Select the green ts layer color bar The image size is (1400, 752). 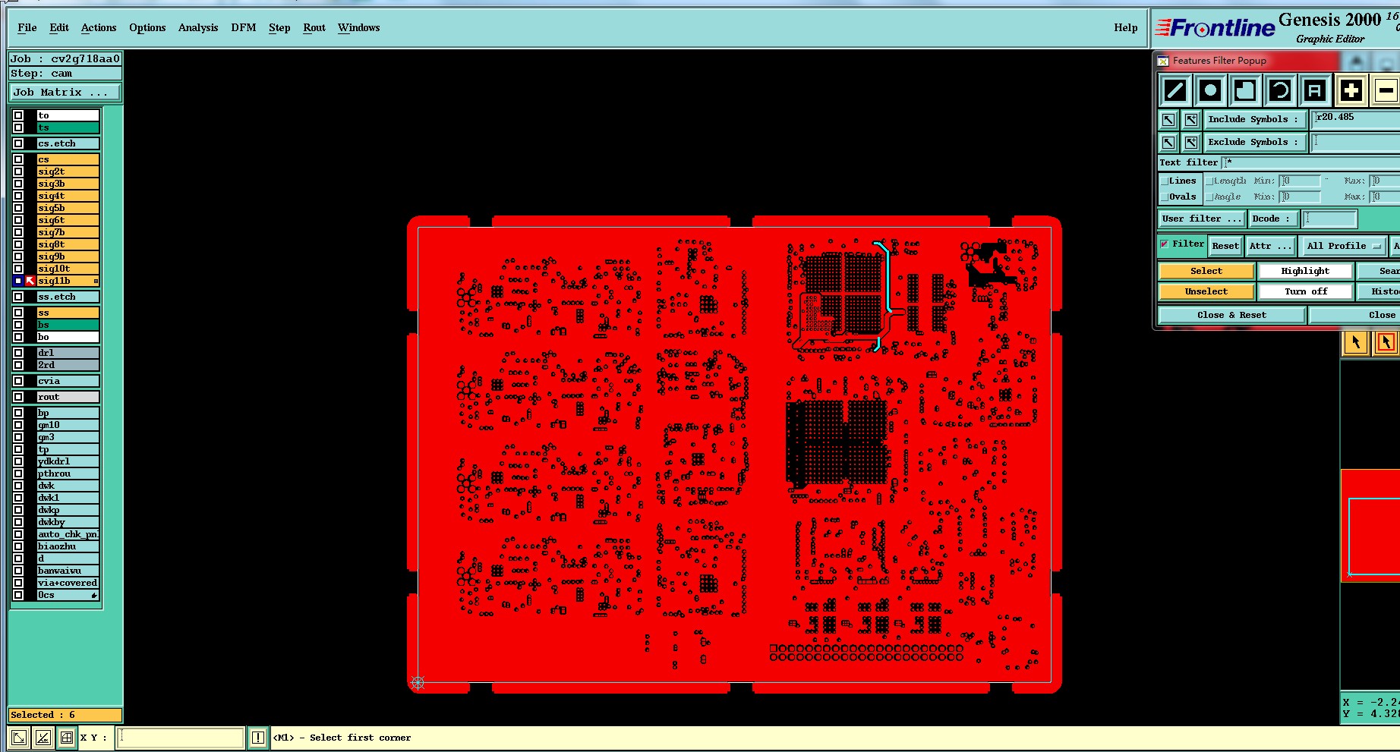(68, 127)
